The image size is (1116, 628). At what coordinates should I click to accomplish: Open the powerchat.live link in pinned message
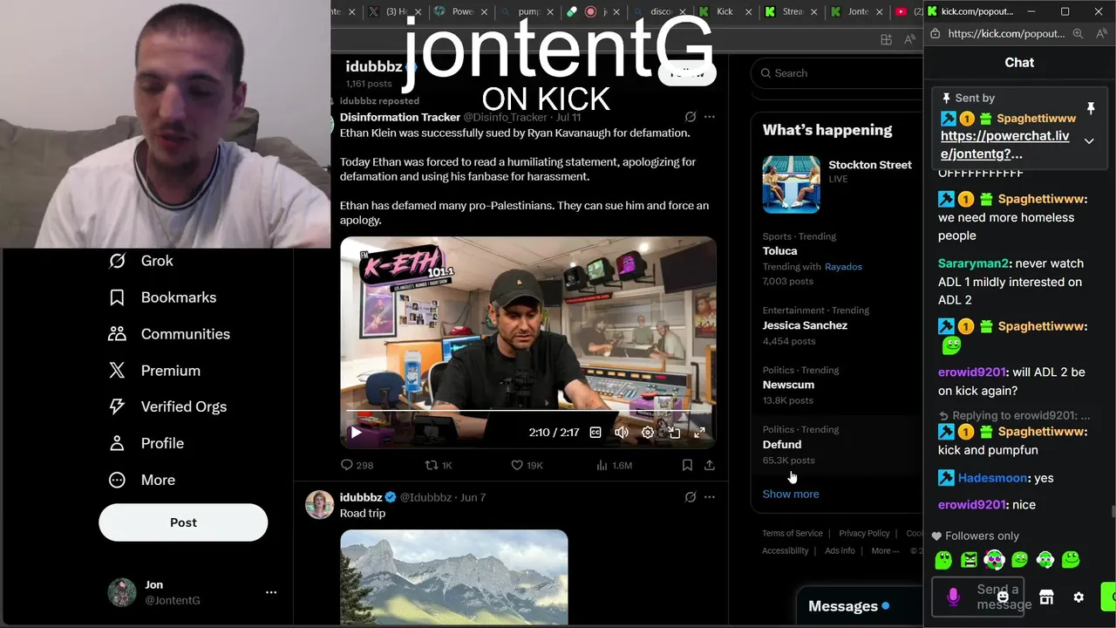pos(1004,145)
